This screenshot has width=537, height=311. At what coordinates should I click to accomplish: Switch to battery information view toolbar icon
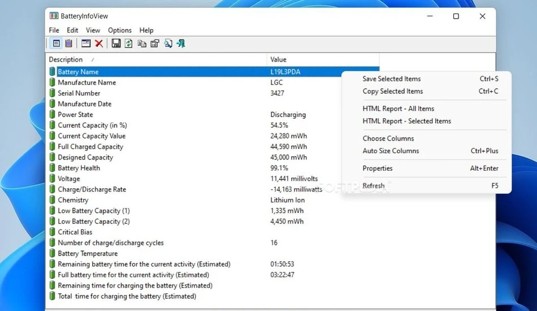click(56, 44)
